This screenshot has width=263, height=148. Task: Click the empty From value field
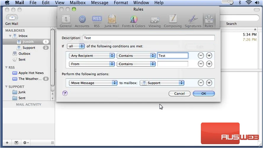click(x=172, y=64)
